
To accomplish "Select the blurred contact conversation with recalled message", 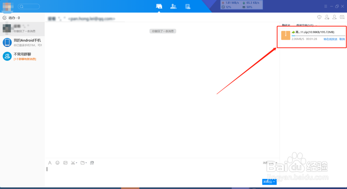I will [x=22, y=29].
